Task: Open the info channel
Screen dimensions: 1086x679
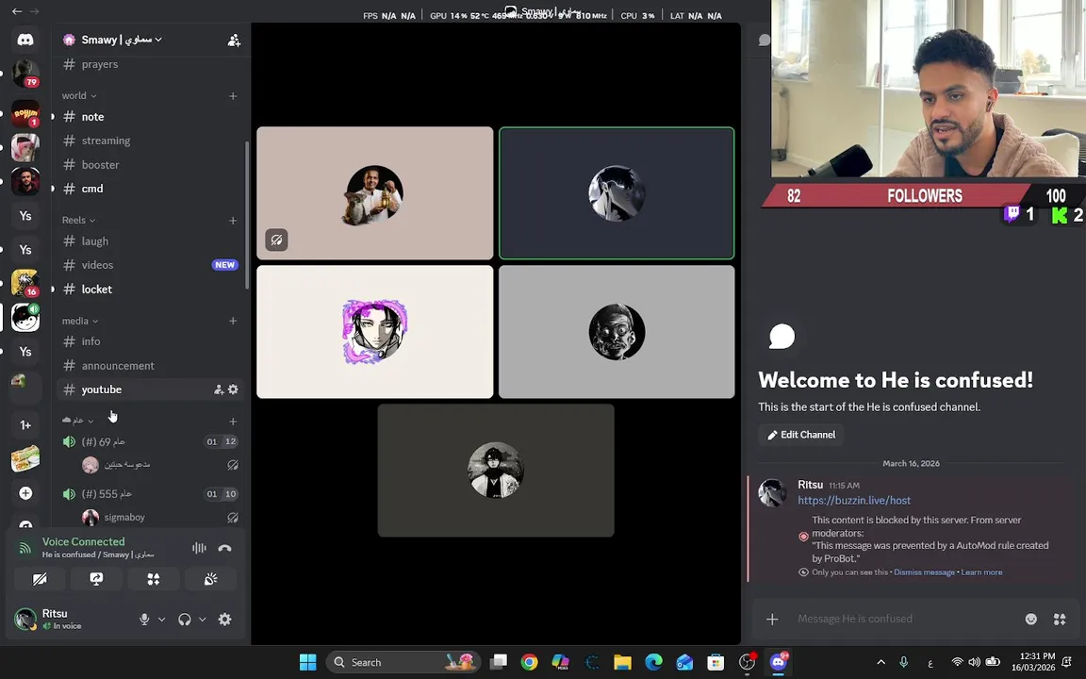Action: (x=150, y=341)
